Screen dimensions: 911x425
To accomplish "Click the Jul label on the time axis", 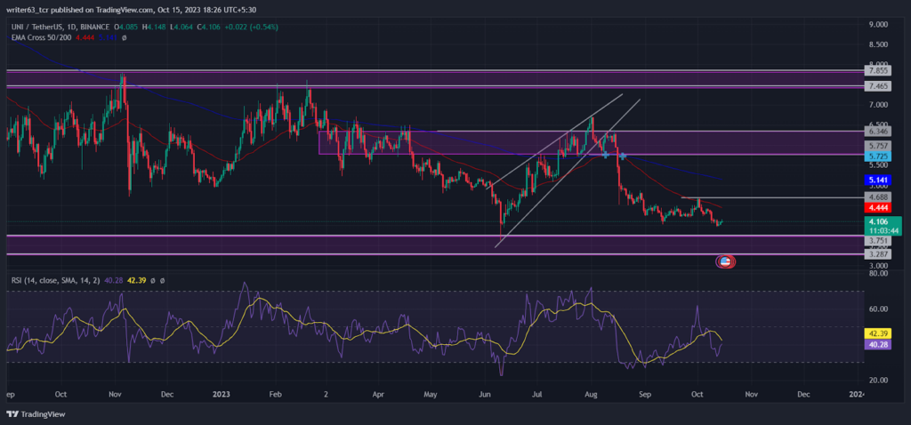I will [538, 394].
